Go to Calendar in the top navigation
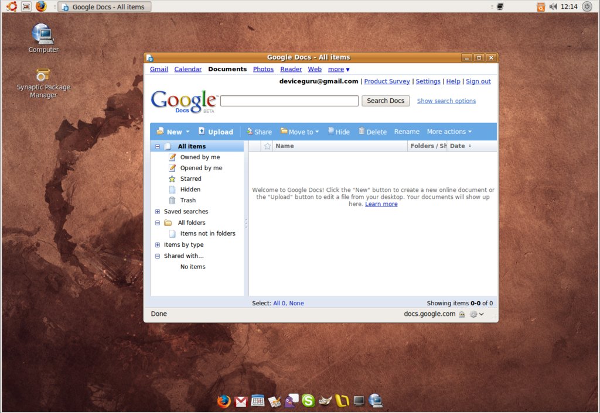The width and height of the screenshot is (600, 413). 188,69
